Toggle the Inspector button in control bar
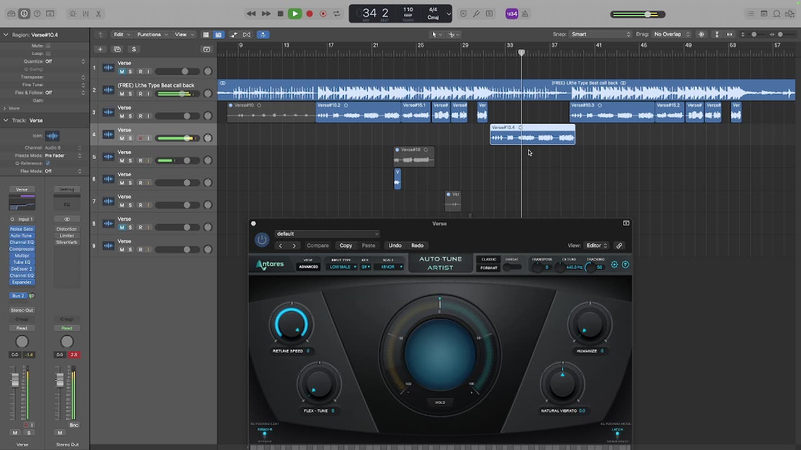The image size is (801, 450). (24, 14)
